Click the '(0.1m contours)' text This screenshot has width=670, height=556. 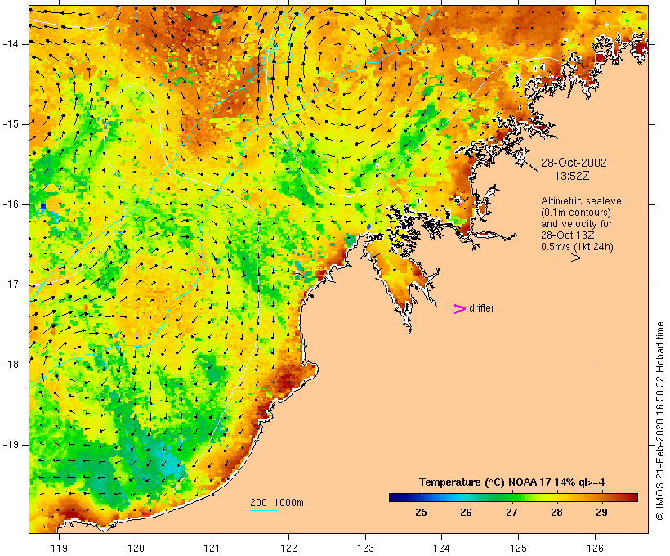576,213
